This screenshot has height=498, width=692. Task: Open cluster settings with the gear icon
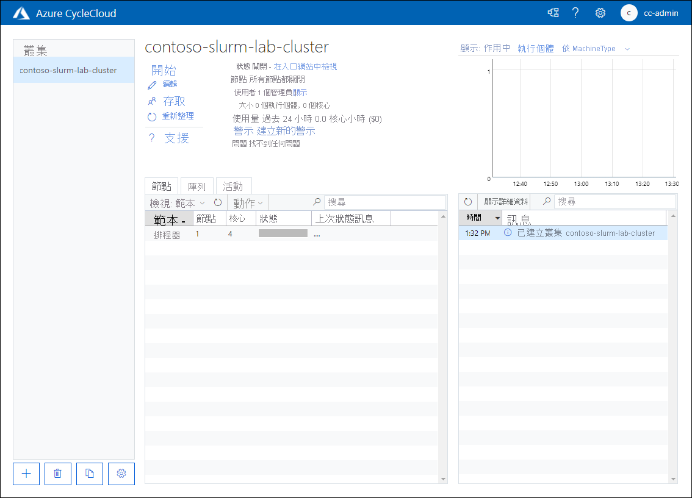point(121,474)
